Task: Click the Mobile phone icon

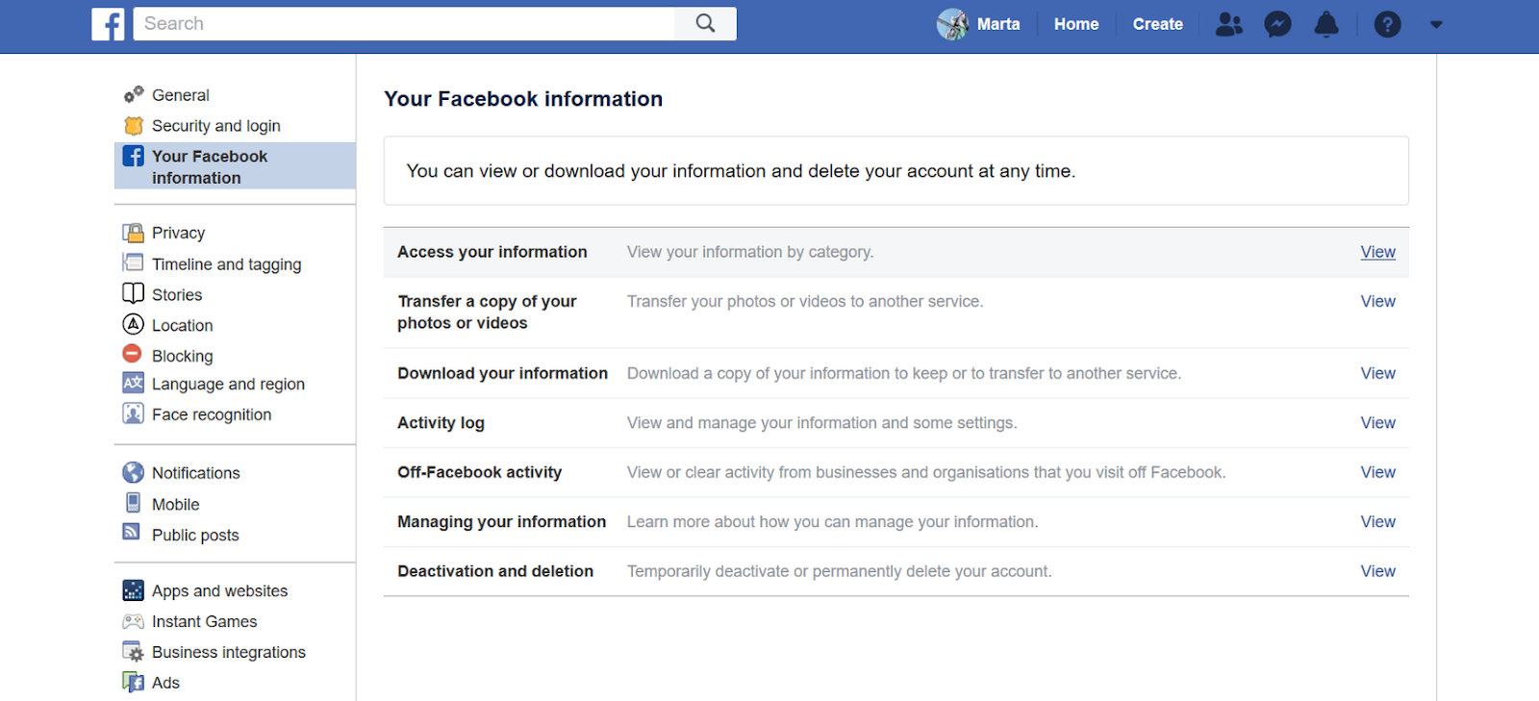Action: coord(133,503)
